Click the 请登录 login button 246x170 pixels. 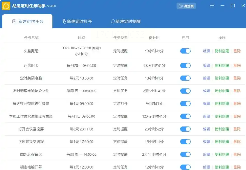pos(186,6)
